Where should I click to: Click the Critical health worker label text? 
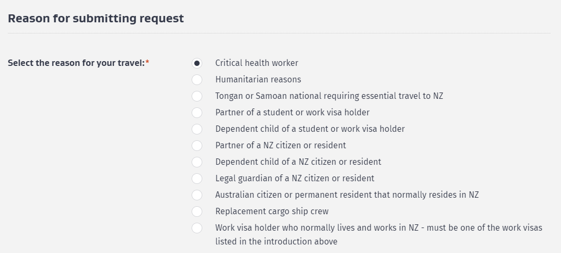(x=257, y=63)
